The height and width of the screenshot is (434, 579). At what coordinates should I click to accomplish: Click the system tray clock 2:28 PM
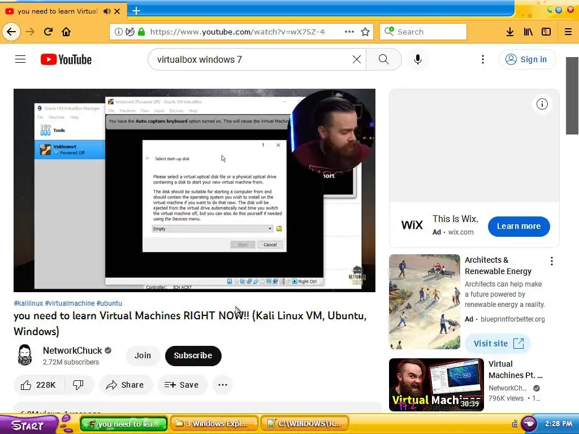tap(558, 424)
